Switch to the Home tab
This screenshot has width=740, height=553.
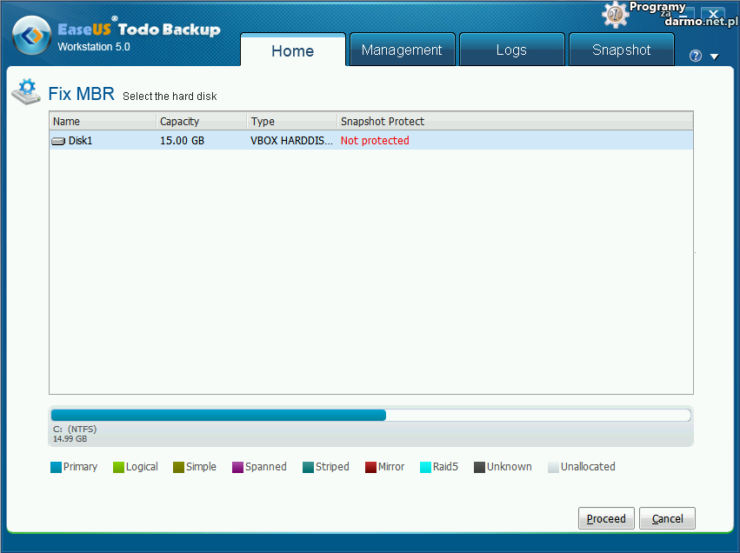(292, 50)
